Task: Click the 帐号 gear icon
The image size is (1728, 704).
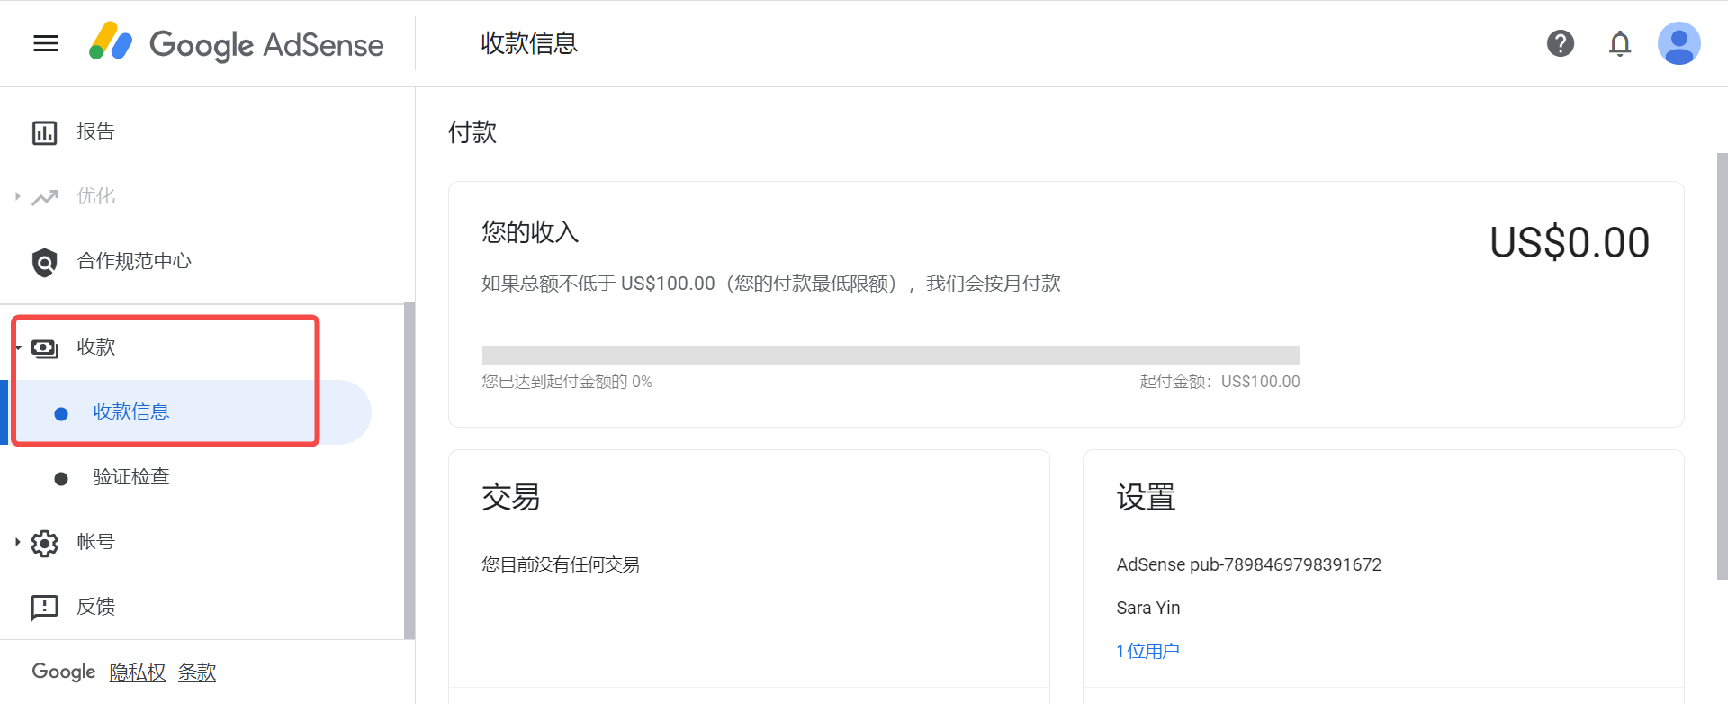Action: point(44,543)
